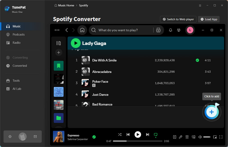Image resolution: width=228 pixels, height=147 pixels.
Task: Toggle saved checkmark on Die With A Smile
Action: [197, 60]
